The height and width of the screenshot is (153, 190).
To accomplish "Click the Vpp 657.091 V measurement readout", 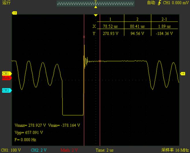I will [29, 133].
